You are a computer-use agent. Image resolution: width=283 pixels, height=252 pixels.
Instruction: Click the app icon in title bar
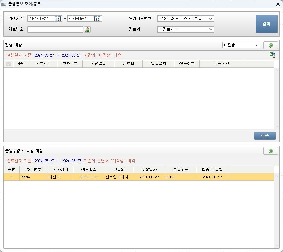point(4,4)
